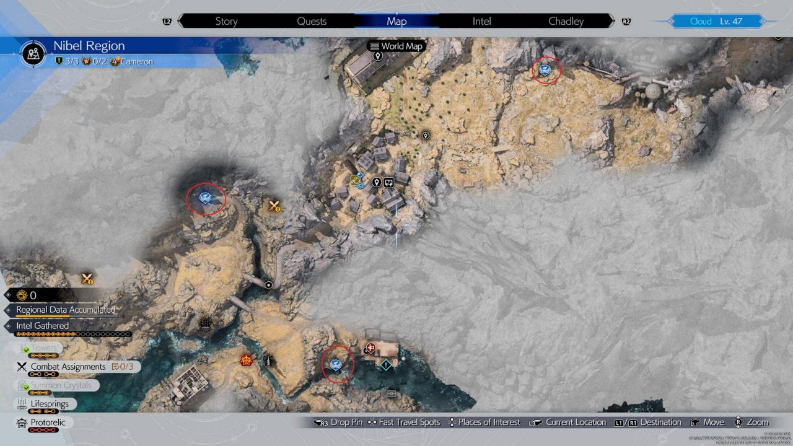Click the Drop Pin prompt

[x=338, y=422]
